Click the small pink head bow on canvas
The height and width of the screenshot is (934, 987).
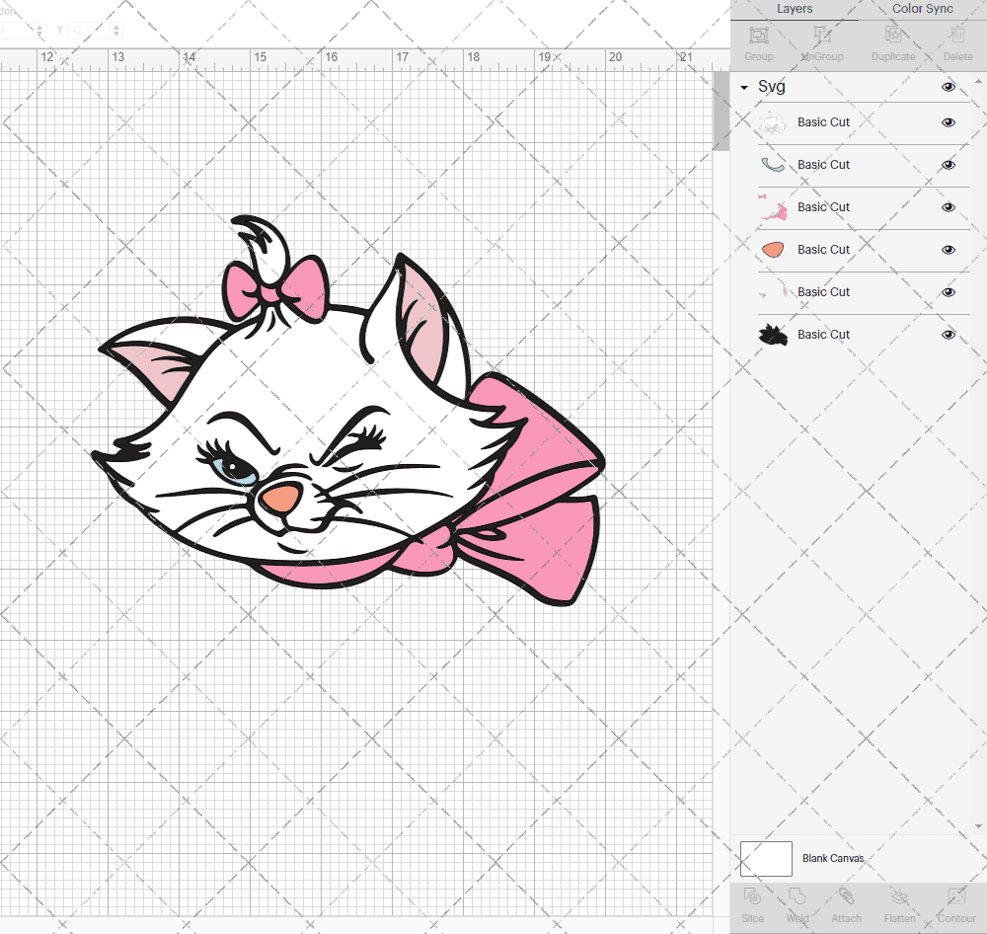tap(275, 288)
